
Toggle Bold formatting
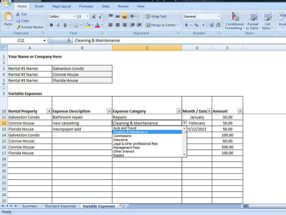pos(52,25)
